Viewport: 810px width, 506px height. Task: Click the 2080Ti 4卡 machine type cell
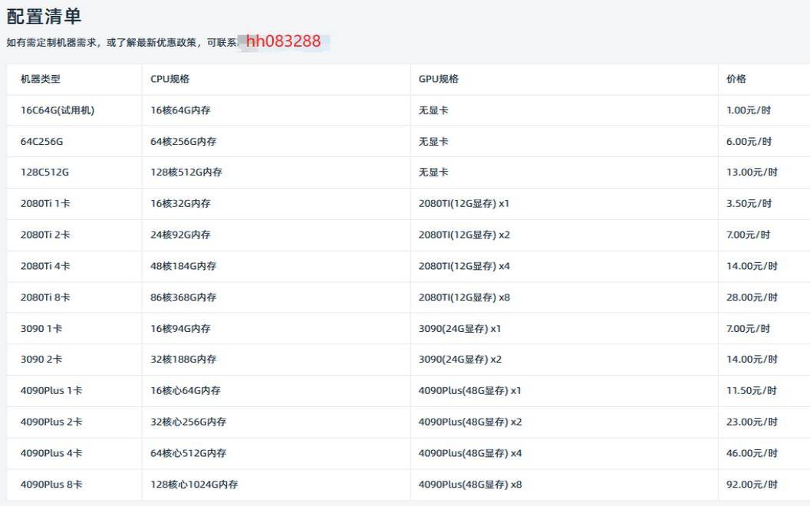(x=45, y=266)
